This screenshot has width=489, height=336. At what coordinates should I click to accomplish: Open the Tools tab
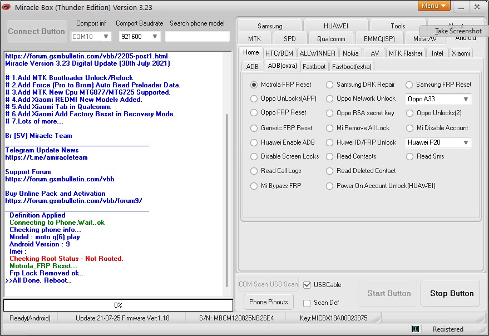pos(398,26)
